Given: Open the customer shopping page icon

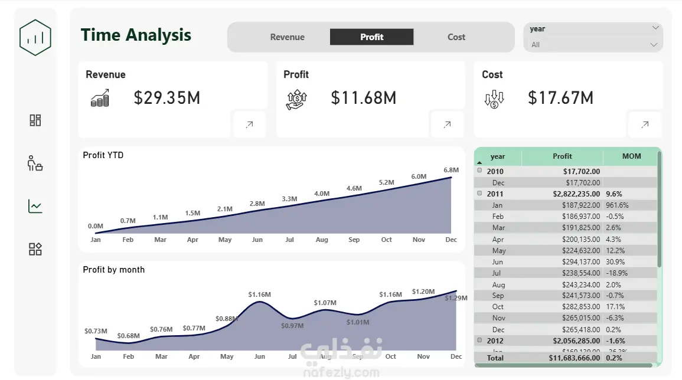Looking at the screenshot, I should pos(35,163).
